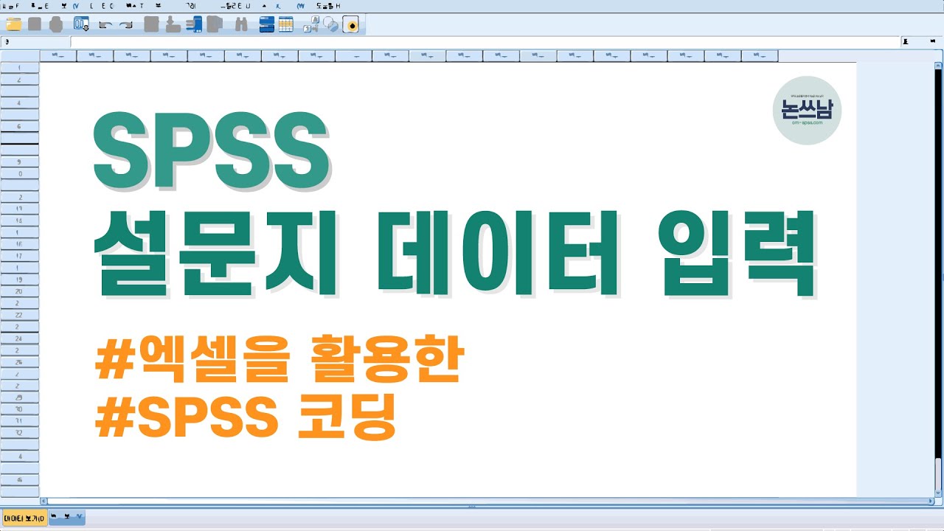Open the 편집(E) menu
944x531 pixels.
[x=39, y=5]
